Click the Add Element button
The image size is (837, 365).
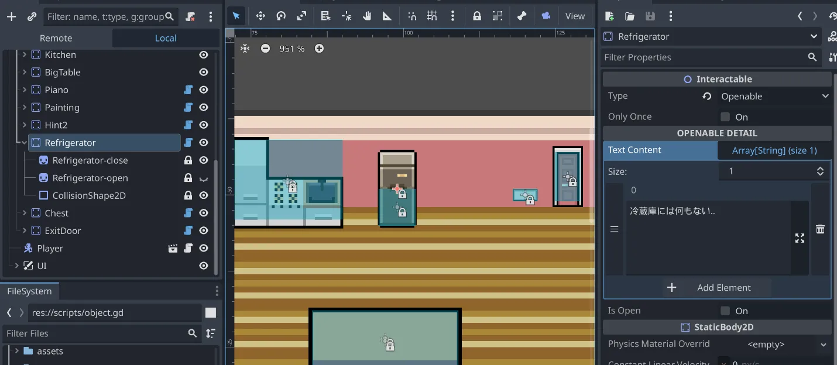click(x=717, y=288)
